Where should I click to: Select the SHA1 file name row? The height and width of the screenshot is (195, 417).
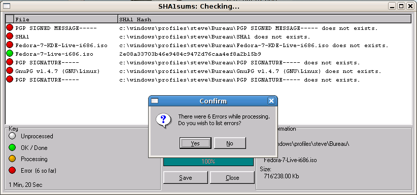tap(22, 37)
